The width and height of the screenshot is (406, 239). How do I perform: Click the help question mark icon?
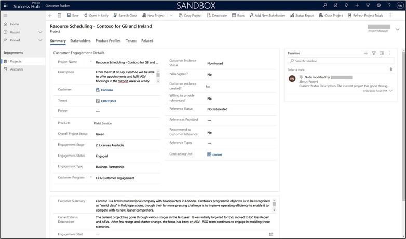(x=389, y=5)
